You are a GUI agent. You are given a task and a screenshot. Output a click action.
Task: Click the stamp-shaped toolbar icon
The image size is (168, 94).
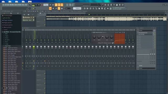point(62,8)
